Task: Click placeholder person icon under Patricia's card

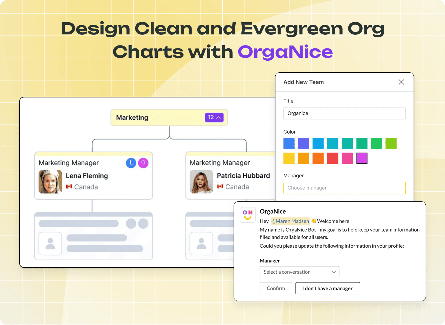Action: click(201, 244)
